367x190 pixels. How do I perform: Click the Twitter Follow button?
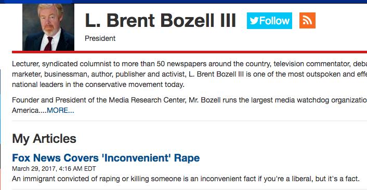pyautogui.click(x=269, y=21)
